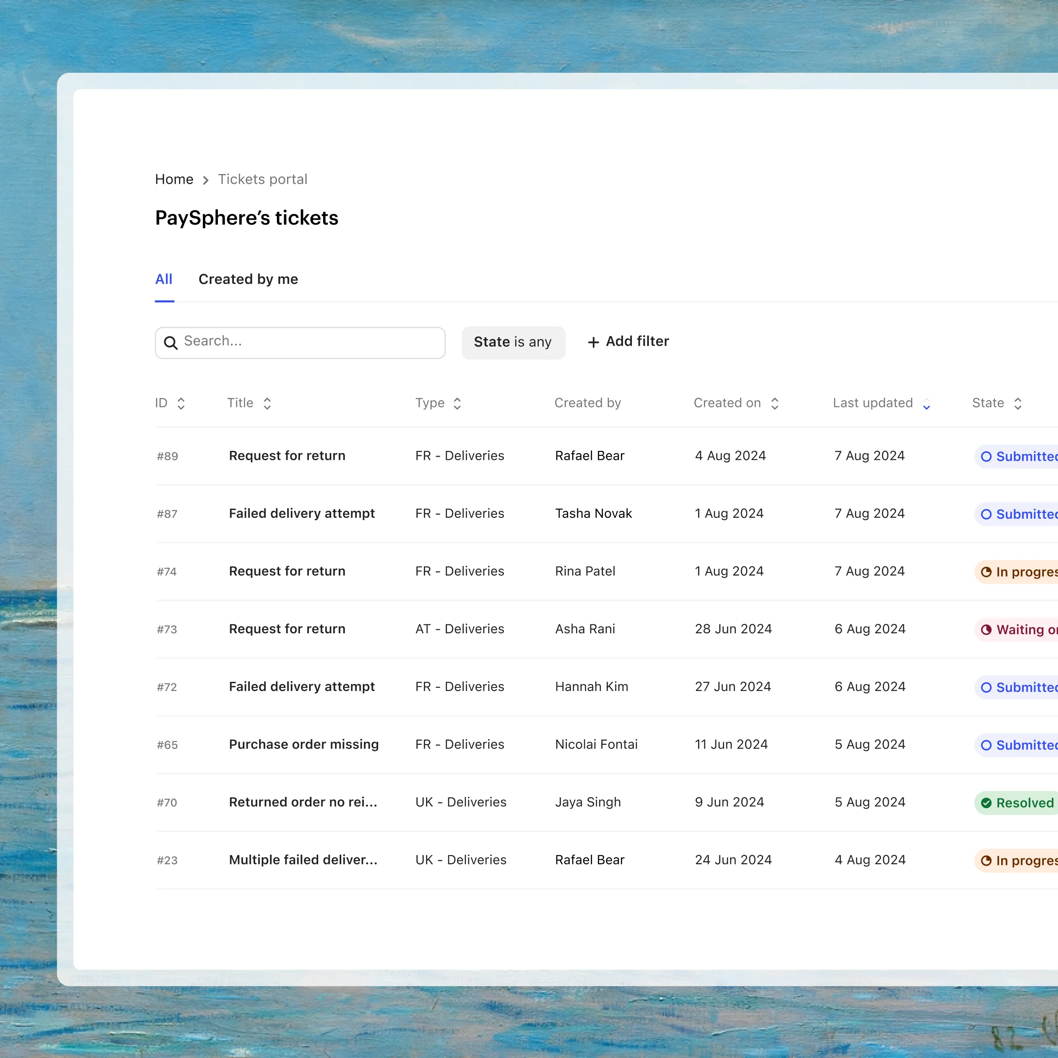
Task: Click the search magnifier icon
Action: [x=171, y=343]
